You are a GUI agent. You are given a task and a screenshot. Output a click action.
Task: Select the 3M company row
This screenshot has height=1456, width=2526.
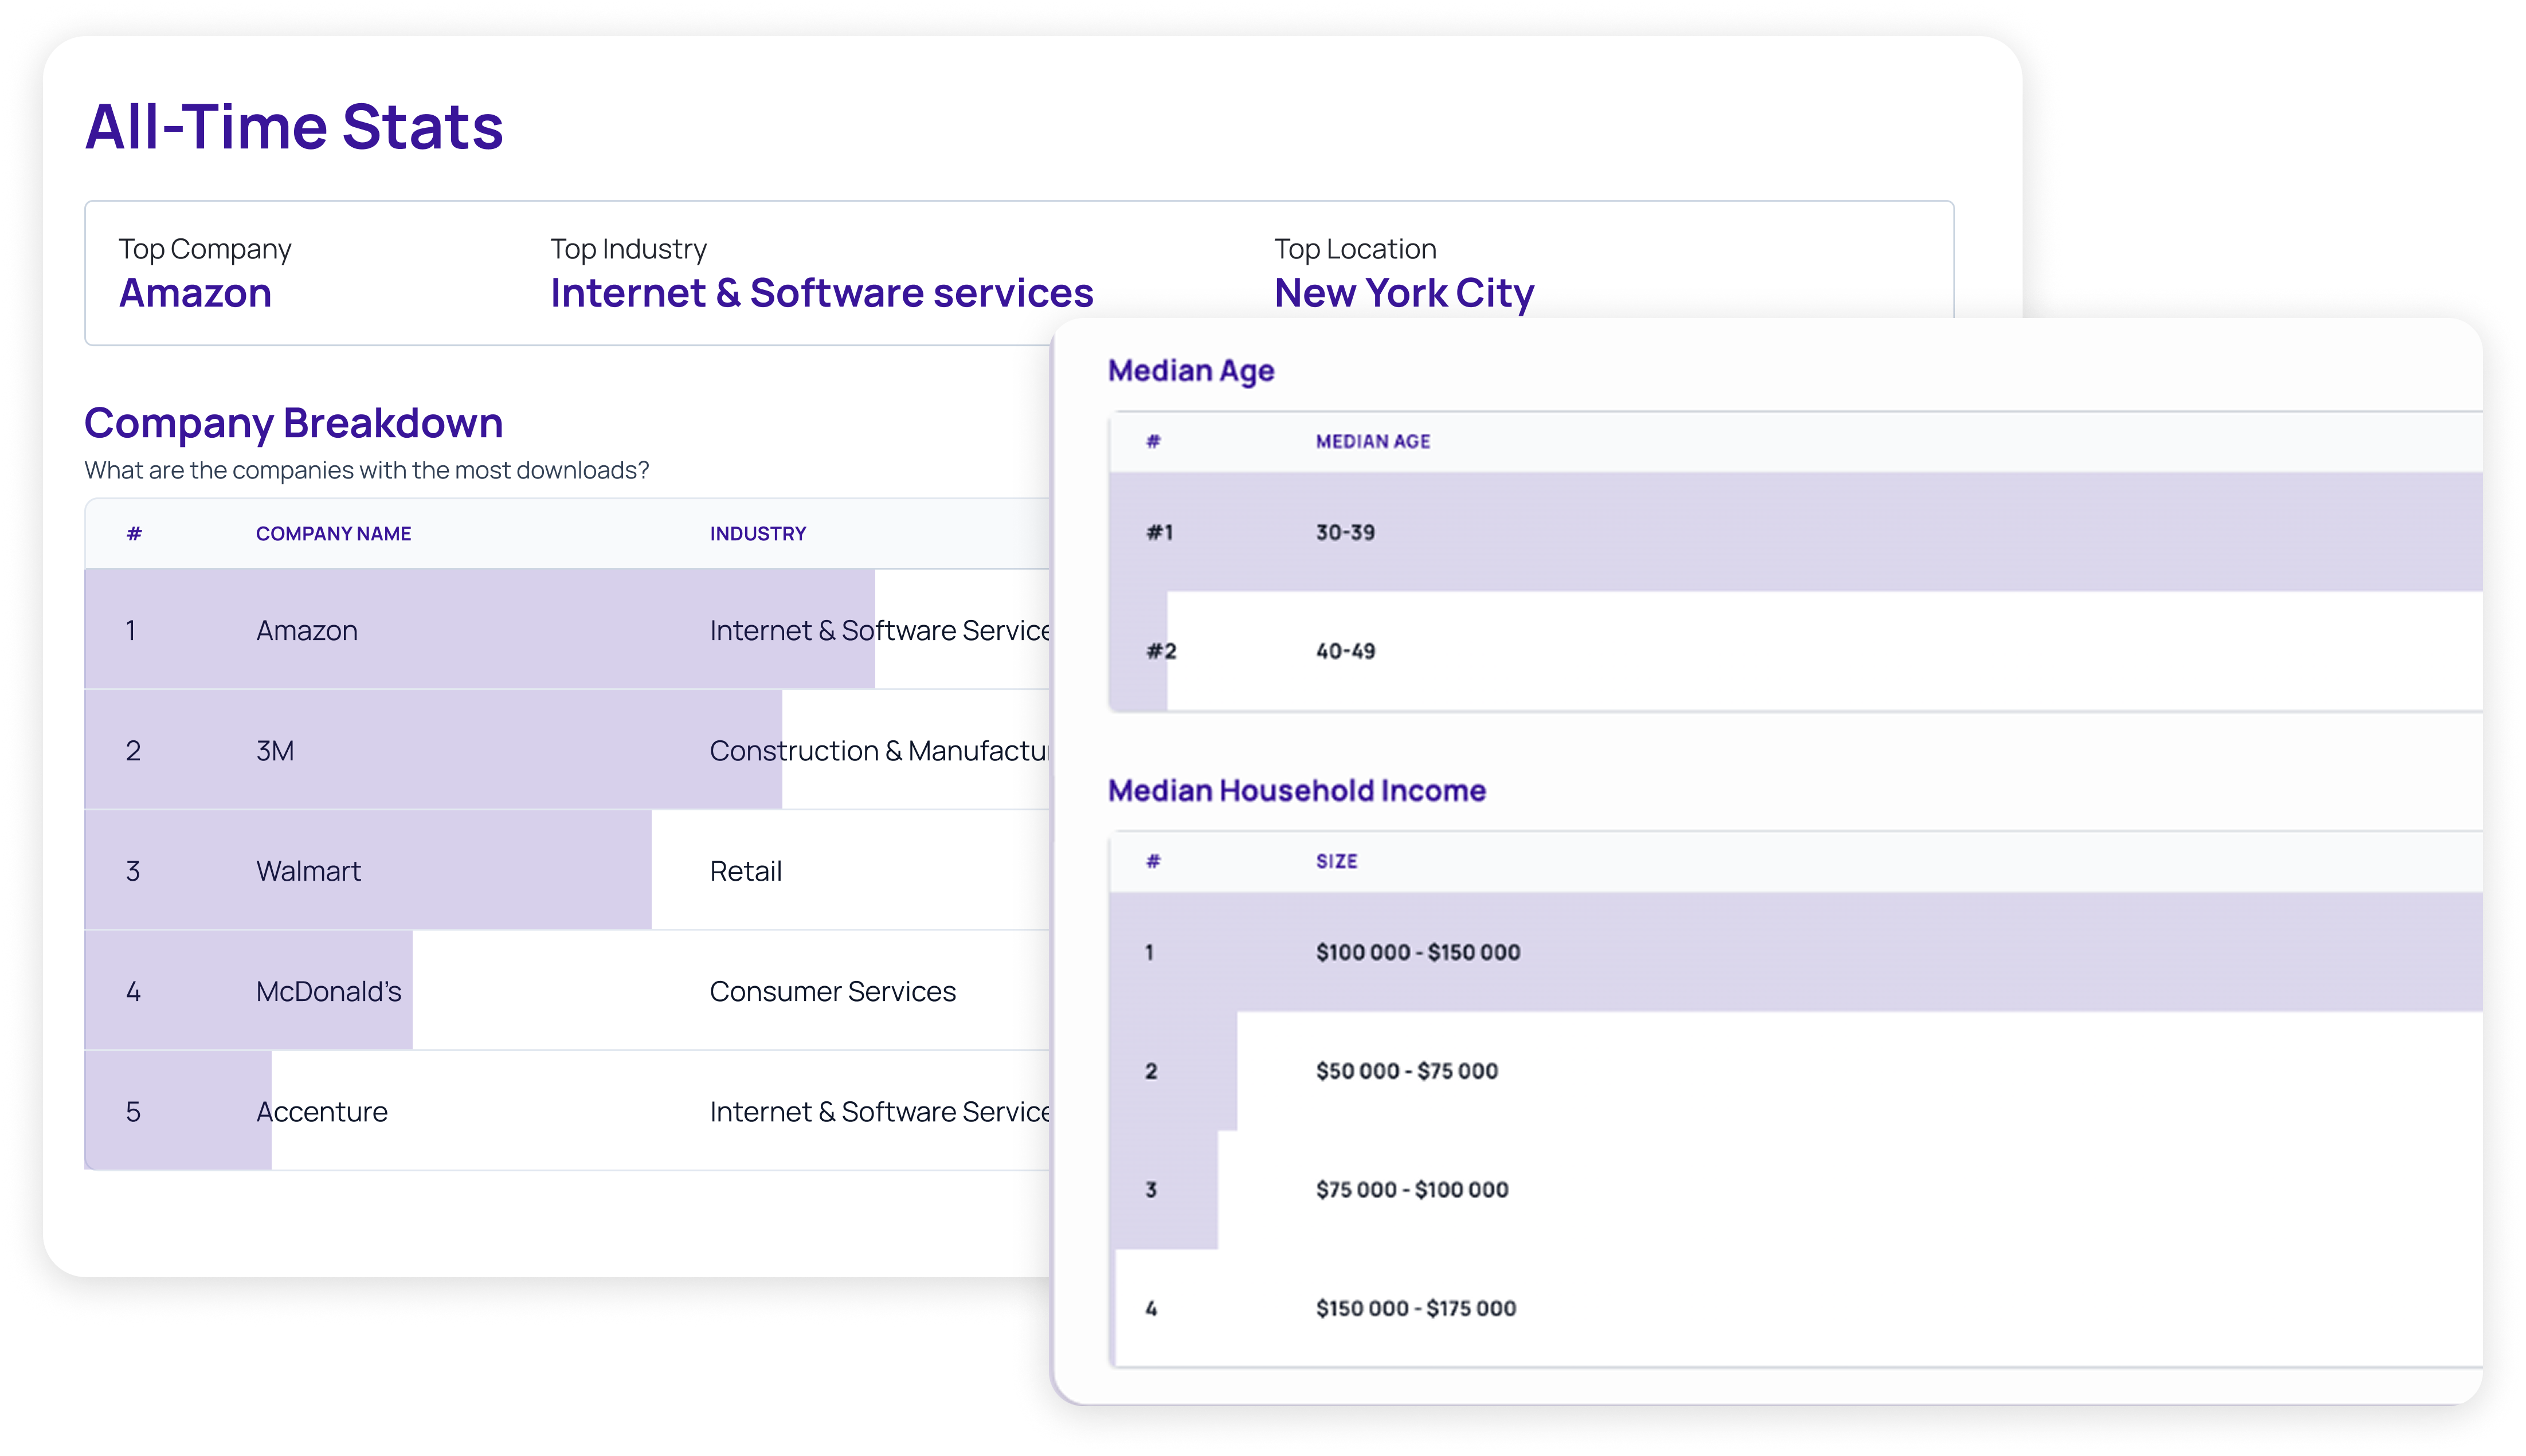(275, 750)
